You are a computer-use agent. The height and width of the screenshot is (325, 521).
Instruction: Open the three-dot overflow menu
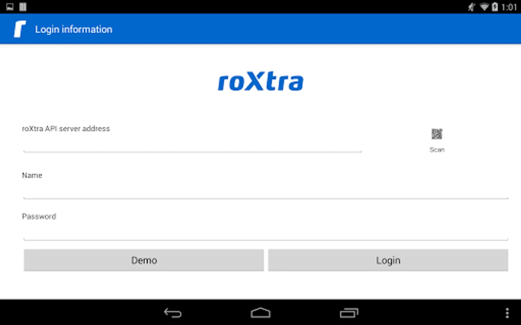pyautogui.click(x=507, y=313)
